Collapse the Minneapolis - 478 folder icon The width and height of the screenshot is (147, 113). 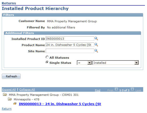10,99
